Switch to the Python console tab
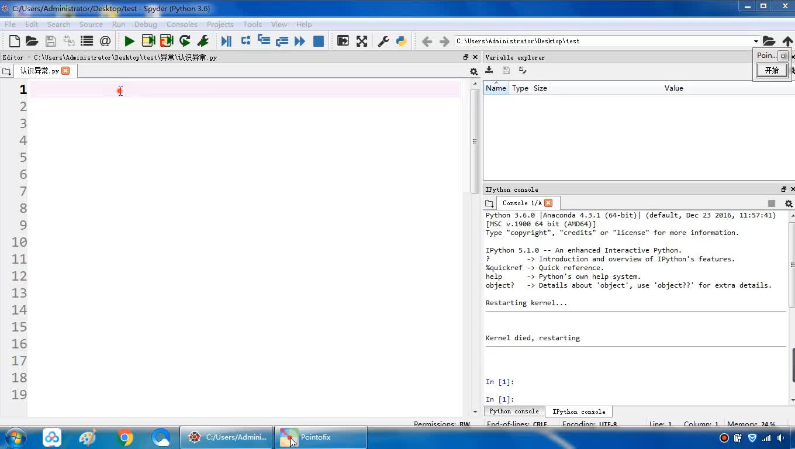Viewport: 795px width, 449px height. [x=514, y=412]
